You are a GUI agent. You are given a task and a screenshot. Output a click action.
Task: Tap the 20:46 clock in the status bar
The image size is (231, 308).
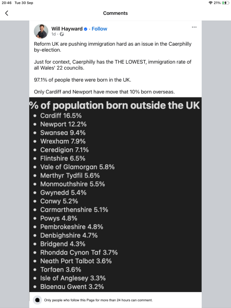[7, 3]
